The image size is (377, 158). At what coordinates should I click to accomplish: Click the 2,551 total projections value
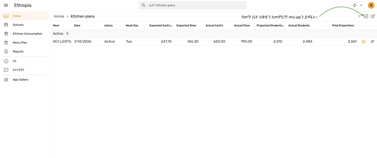tap(352, 41)
